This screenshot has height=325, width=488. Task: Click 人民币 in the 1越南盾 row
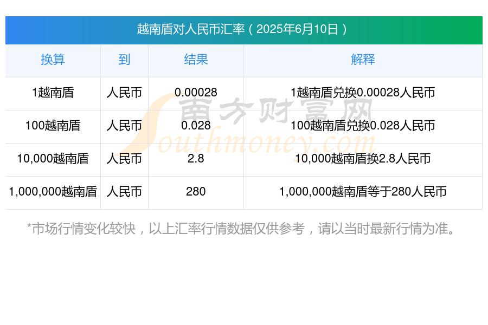[x=124, y=93]
